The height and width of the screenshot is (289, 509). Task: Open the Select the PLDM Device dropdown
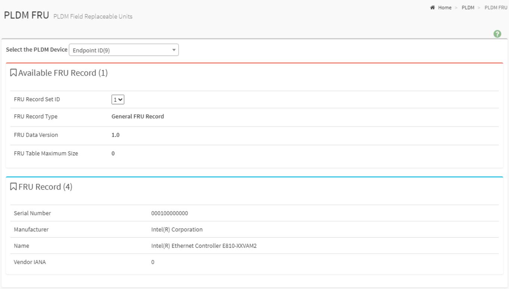click(x=124, y=50)
